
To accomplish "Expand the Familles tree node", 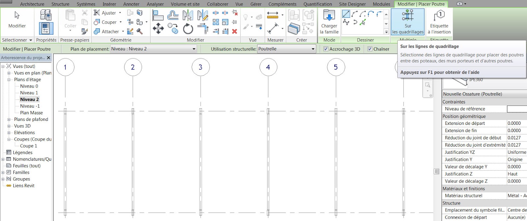I will click(x=3, y=172).
